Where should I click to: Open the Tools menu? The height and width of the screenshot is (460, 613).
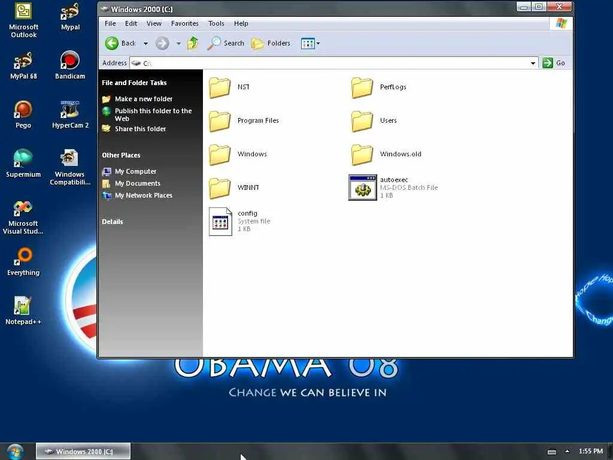(216, 23)
